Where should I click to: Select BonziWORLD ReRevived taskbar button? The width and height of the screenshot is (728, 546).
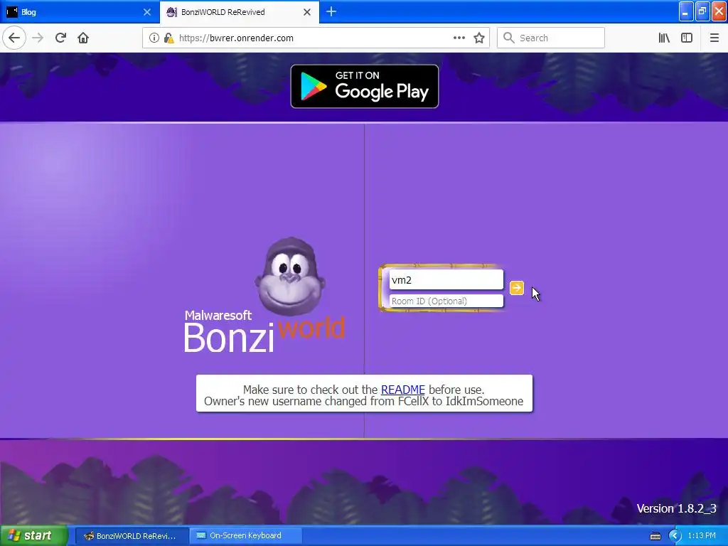click(x=132, y=536)
